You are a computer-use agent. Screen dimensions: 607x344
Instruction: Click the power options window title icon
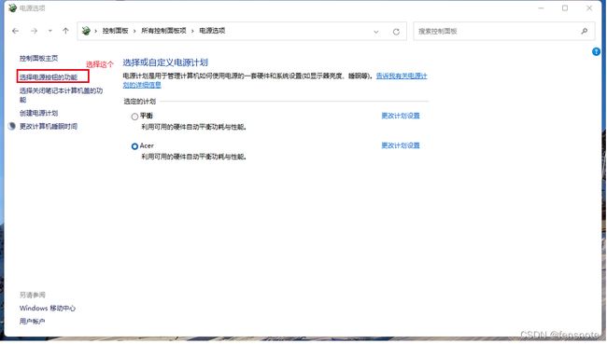[x=13, y=8]
